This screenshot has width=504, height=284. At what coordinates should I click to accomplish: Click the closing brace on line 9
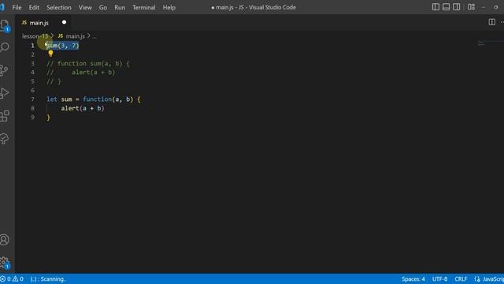[x=48, y=118]
